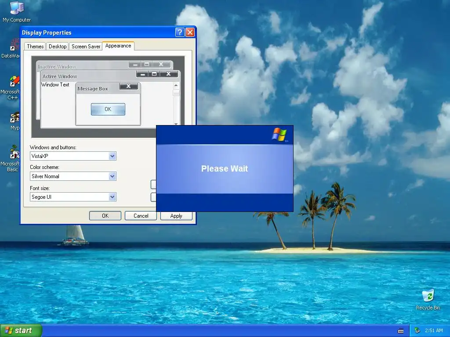The image size is (450, 337).
Task: Open the DataWa desktop shortcut icon
Action: tap(11, 49)
